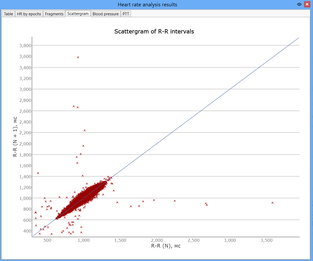Click the 2,000 x-axis tick label

(157, 240)
